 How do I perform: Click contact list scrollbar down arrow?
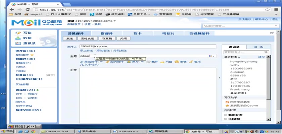(268, 119)
